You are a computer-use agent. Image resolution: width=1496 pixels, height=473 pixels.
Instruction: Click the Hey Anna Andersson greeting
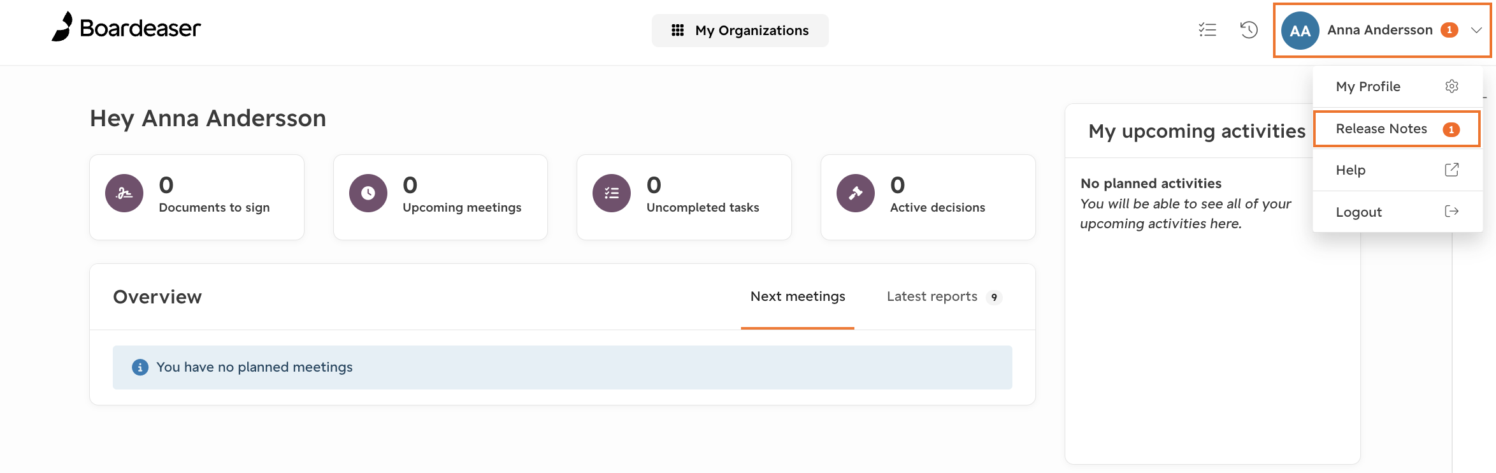click(x=208, y=119)
